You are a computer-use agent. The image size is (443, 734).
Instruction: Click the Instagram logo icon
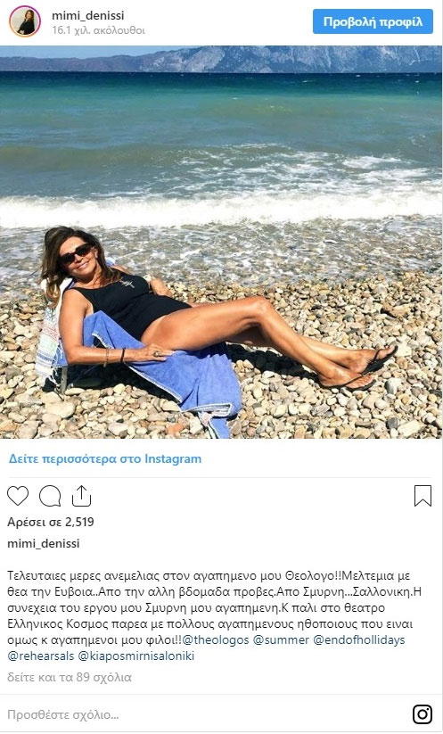[x=422, y=714]
